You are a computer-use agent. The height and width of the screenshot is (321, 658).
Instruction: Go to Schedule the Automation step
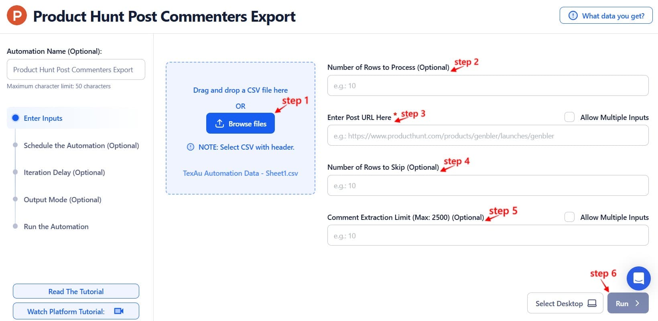(81, 145)
